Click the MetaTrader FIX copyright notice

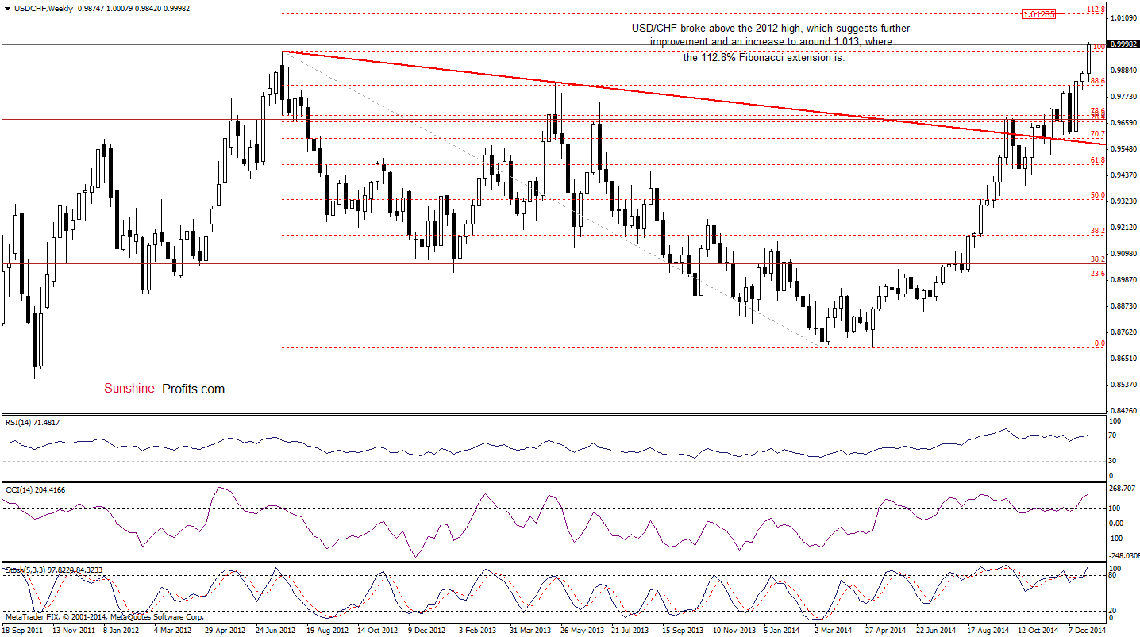tap(105, 616)
